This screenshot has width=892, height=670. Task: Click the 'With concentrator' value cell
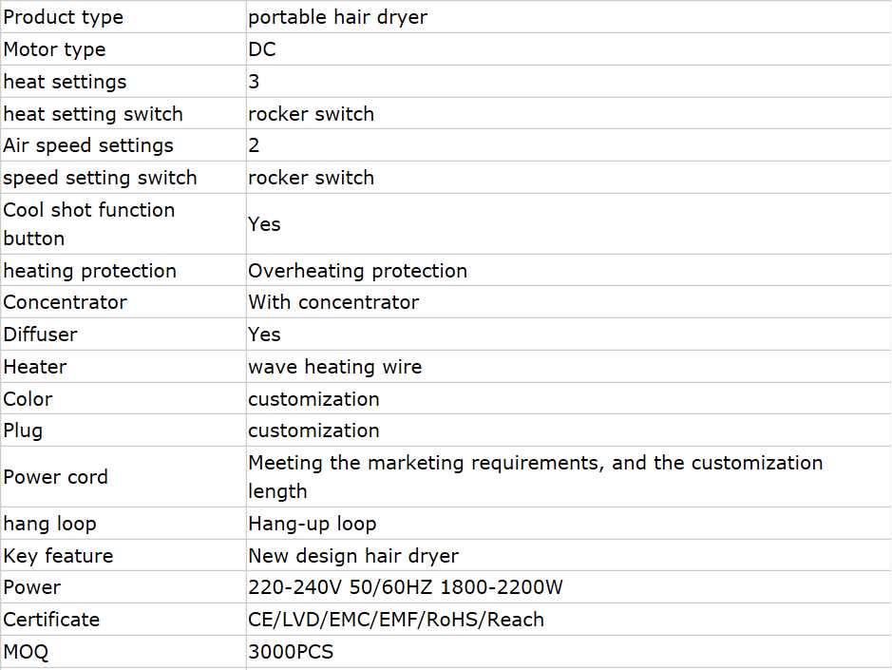[333, 302]
